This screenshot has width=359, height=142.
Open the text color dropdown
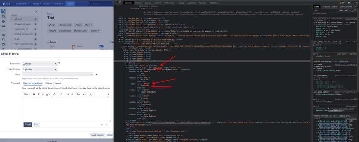point(48,94)
